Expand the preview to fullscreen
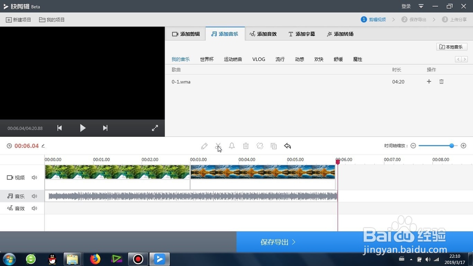473x266 pixels. [x=155, y=128]
